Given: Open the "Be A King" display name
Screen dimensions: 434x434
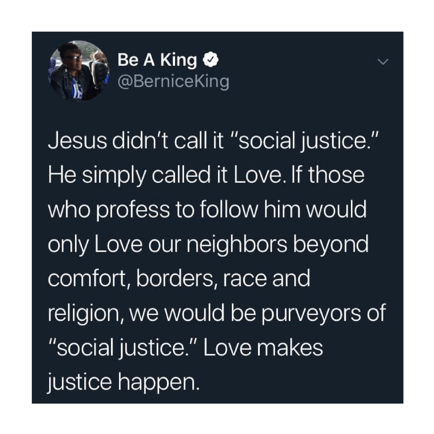Looking at the screenshot, I should click(x=157, y=61).
